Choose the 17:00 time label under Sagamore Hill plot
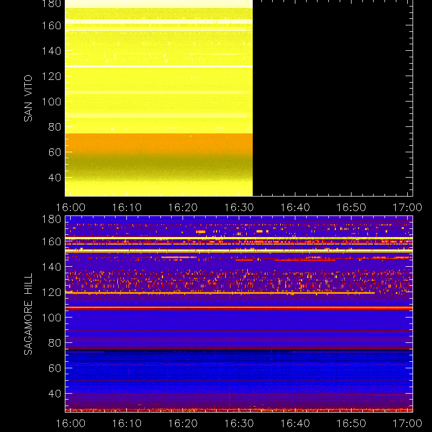 pyautogui.click(x=407, y=423)
